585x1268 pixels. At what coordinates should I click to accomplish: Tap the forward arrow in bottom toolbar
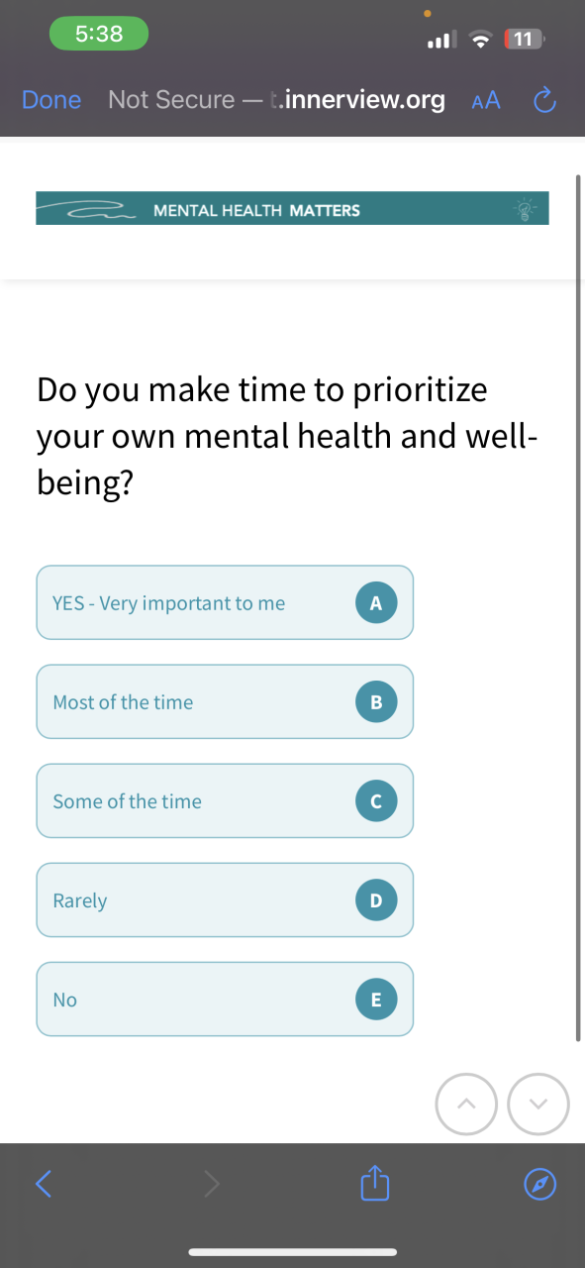pyautogui.click(x=212, y=1183)
